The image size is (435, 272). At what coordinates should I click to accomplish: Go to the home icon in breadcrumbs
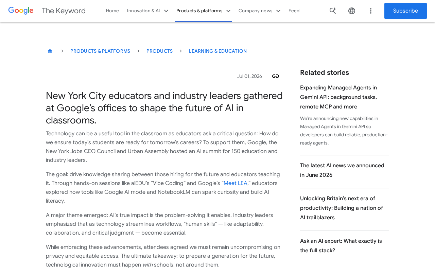[50, 51]
